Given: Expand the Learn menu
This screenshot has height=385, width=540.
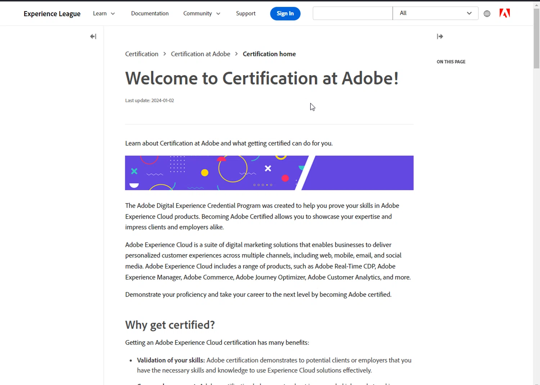Looking at the screenshot, I should pos(104,13).
